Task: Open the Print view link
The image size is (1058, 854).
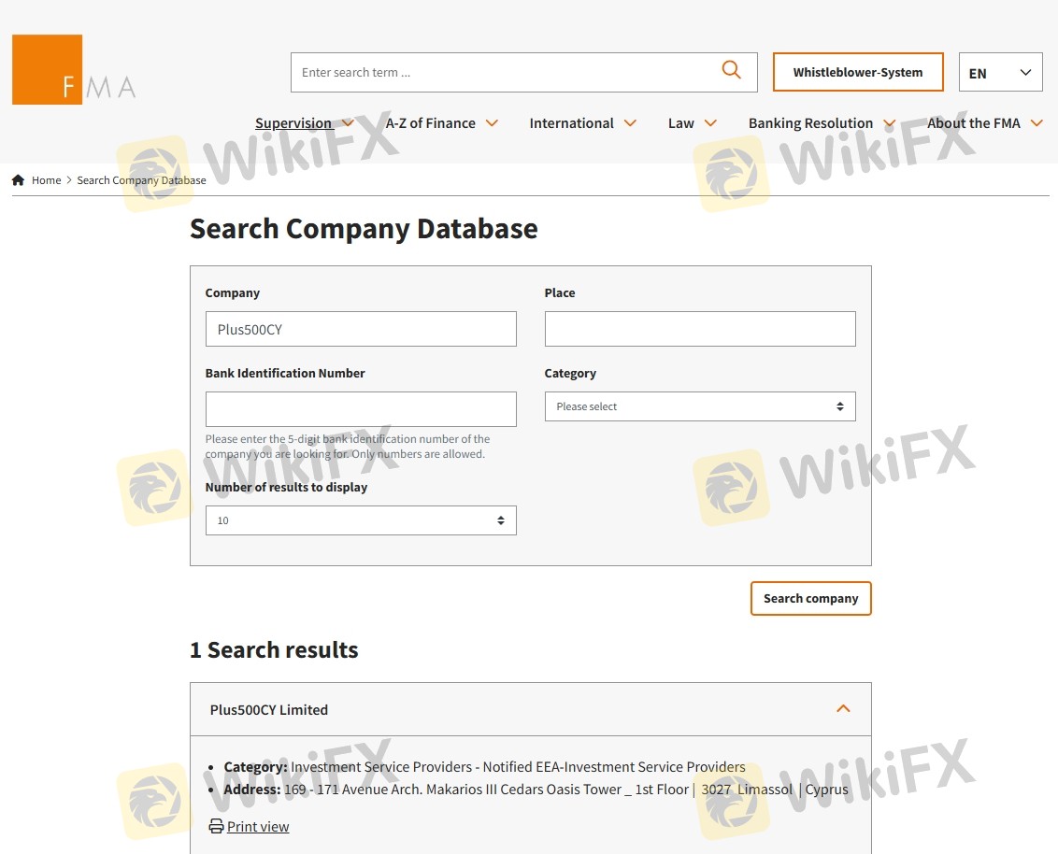Action: tap(258, 826)
